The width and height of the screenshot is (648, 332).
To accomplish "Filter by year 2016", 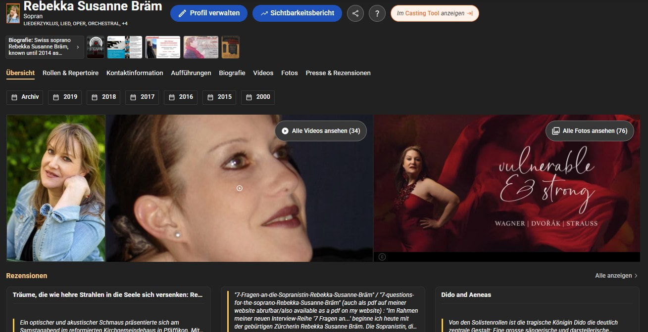I will pos(181,97).
